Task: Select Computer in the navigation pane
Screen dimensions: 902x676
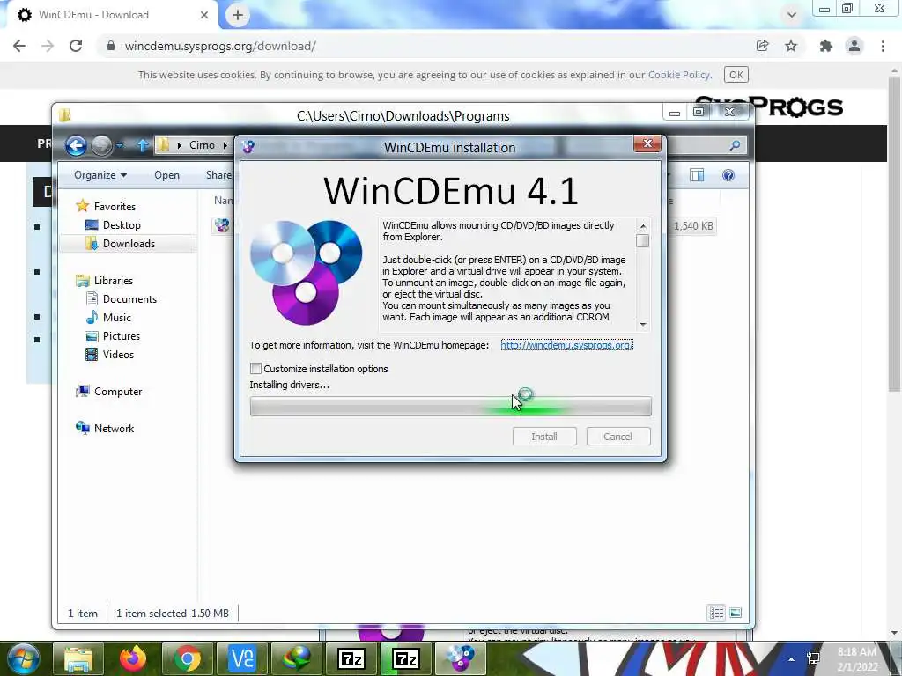Action: pos(118,392)
